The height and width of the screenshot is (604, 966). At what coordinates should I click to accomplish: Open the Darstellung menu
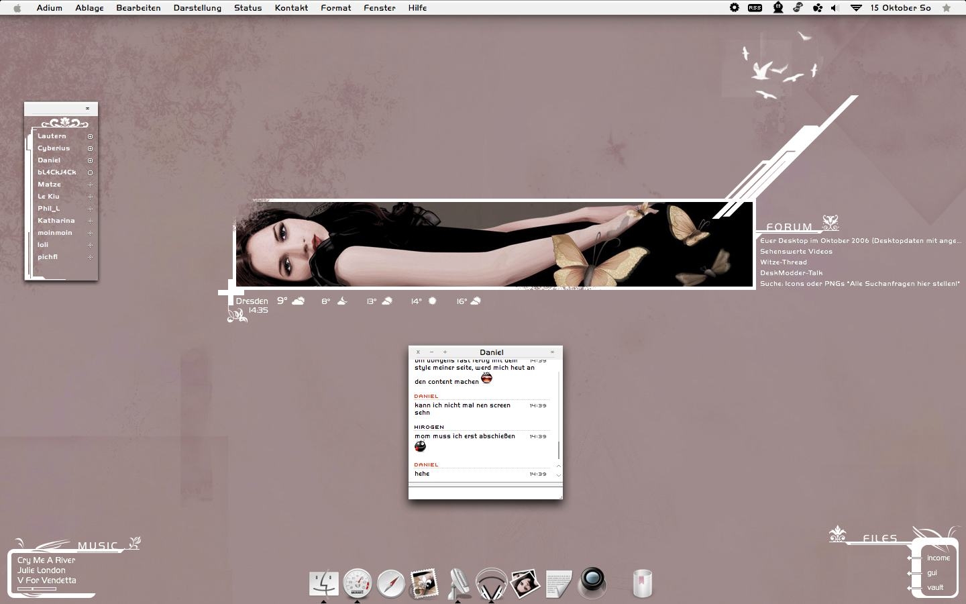pyautogui.click(x=197, y=8)
